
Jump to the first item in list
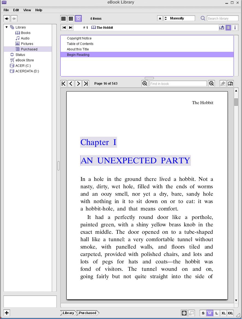(x=64, y=27)
